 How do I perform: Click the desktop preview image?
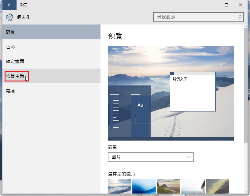171,93
